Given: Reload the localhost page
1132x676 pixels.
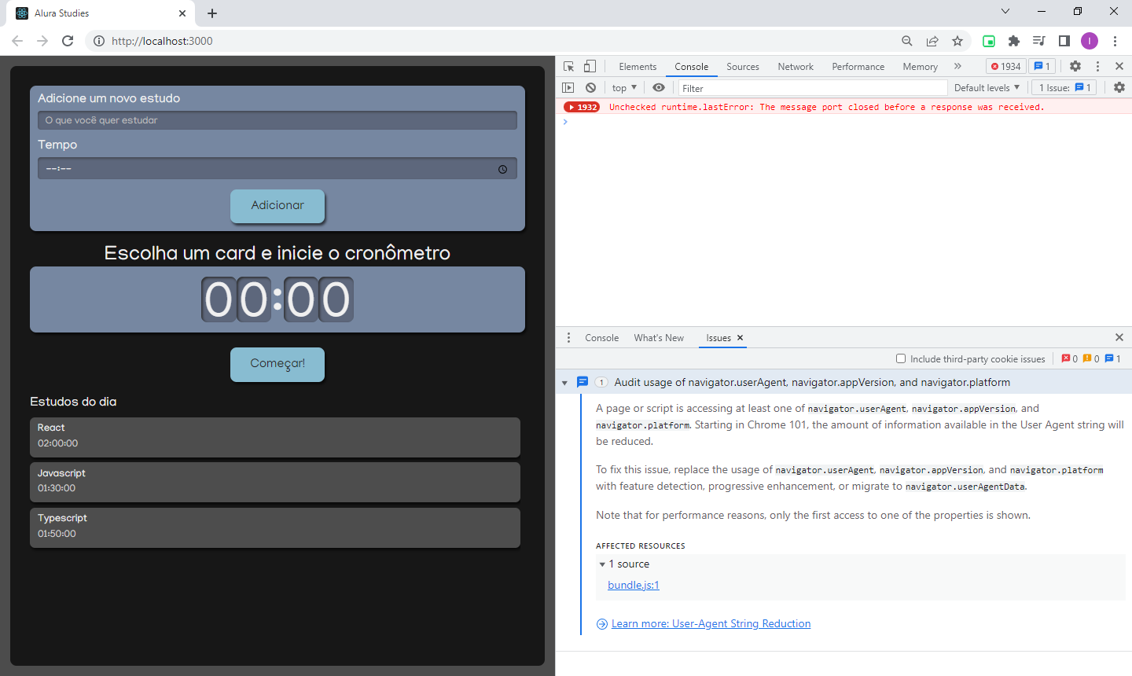Looking at the screenshot, I should coord(68,41).
